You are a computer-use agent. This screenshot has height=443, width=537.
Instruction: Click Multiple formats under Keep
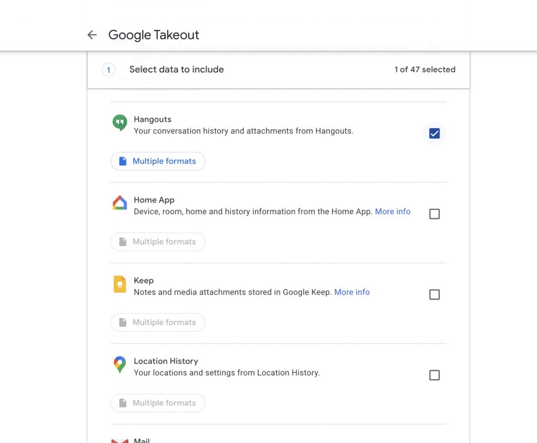tap(158, 323)
